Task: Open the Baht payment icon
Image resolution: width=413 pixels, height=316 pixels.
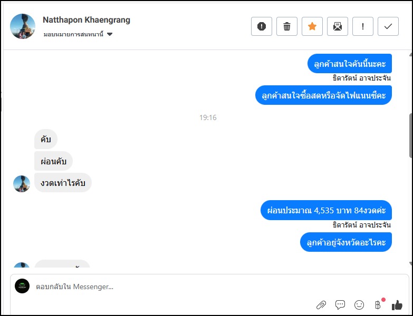Action: click(x=378, y=305)
